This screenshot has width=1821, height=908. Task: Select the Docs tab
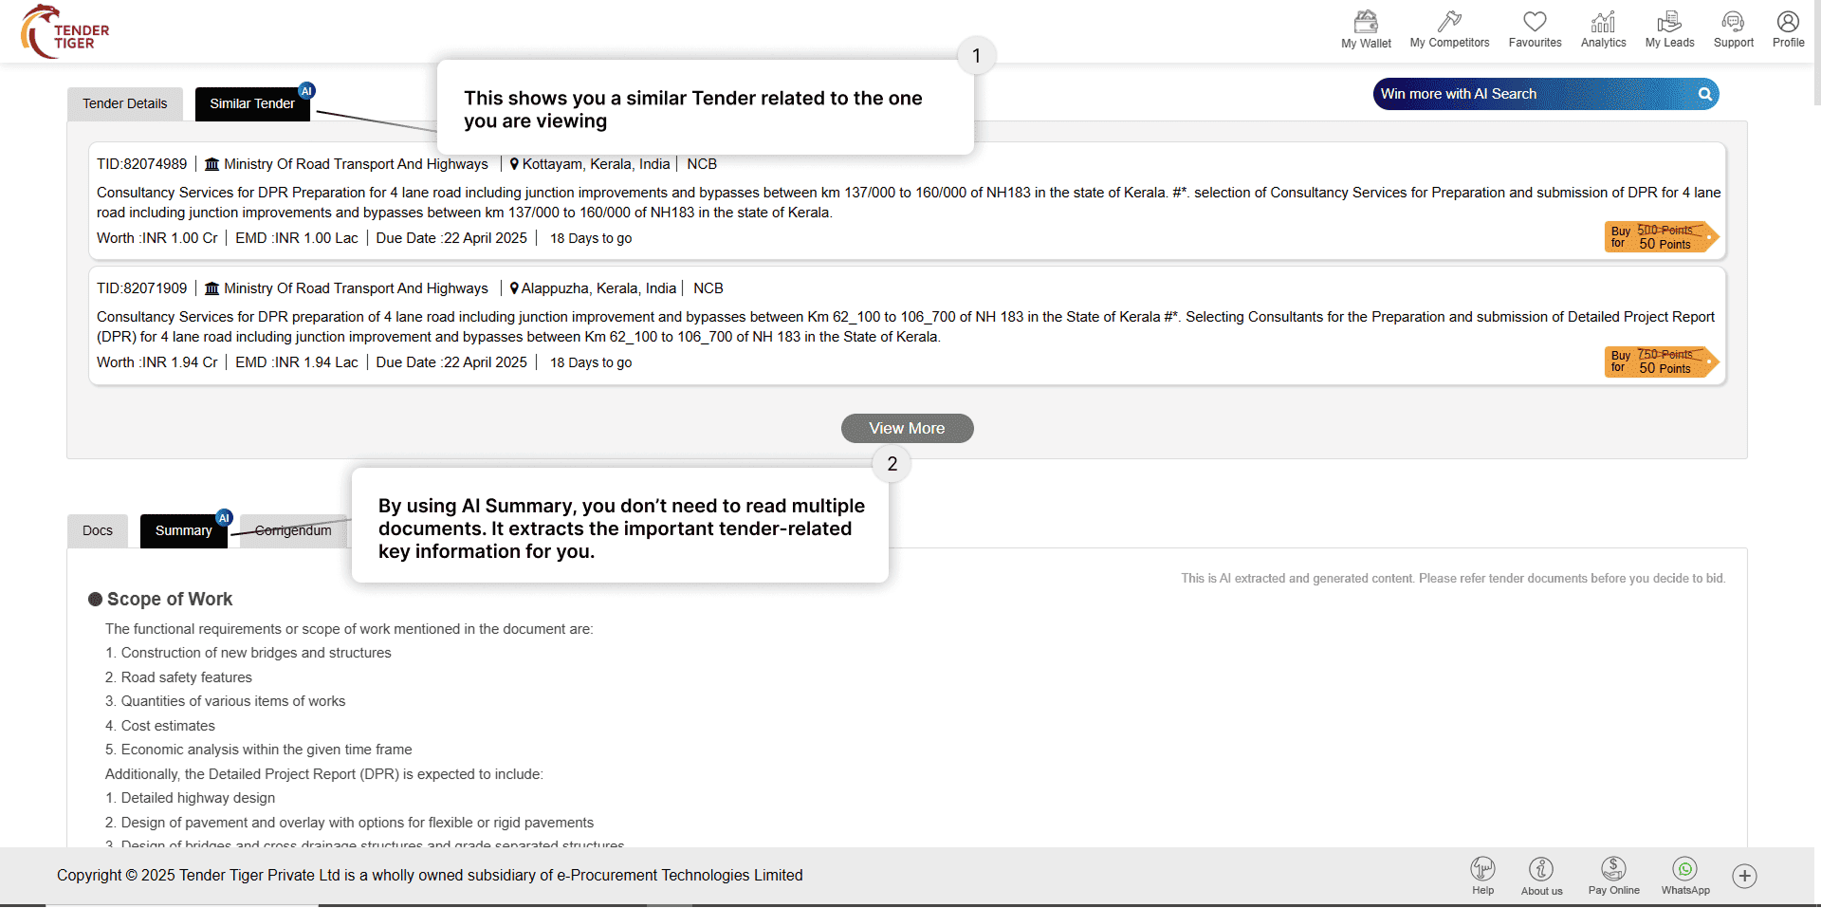click(98, 530)
